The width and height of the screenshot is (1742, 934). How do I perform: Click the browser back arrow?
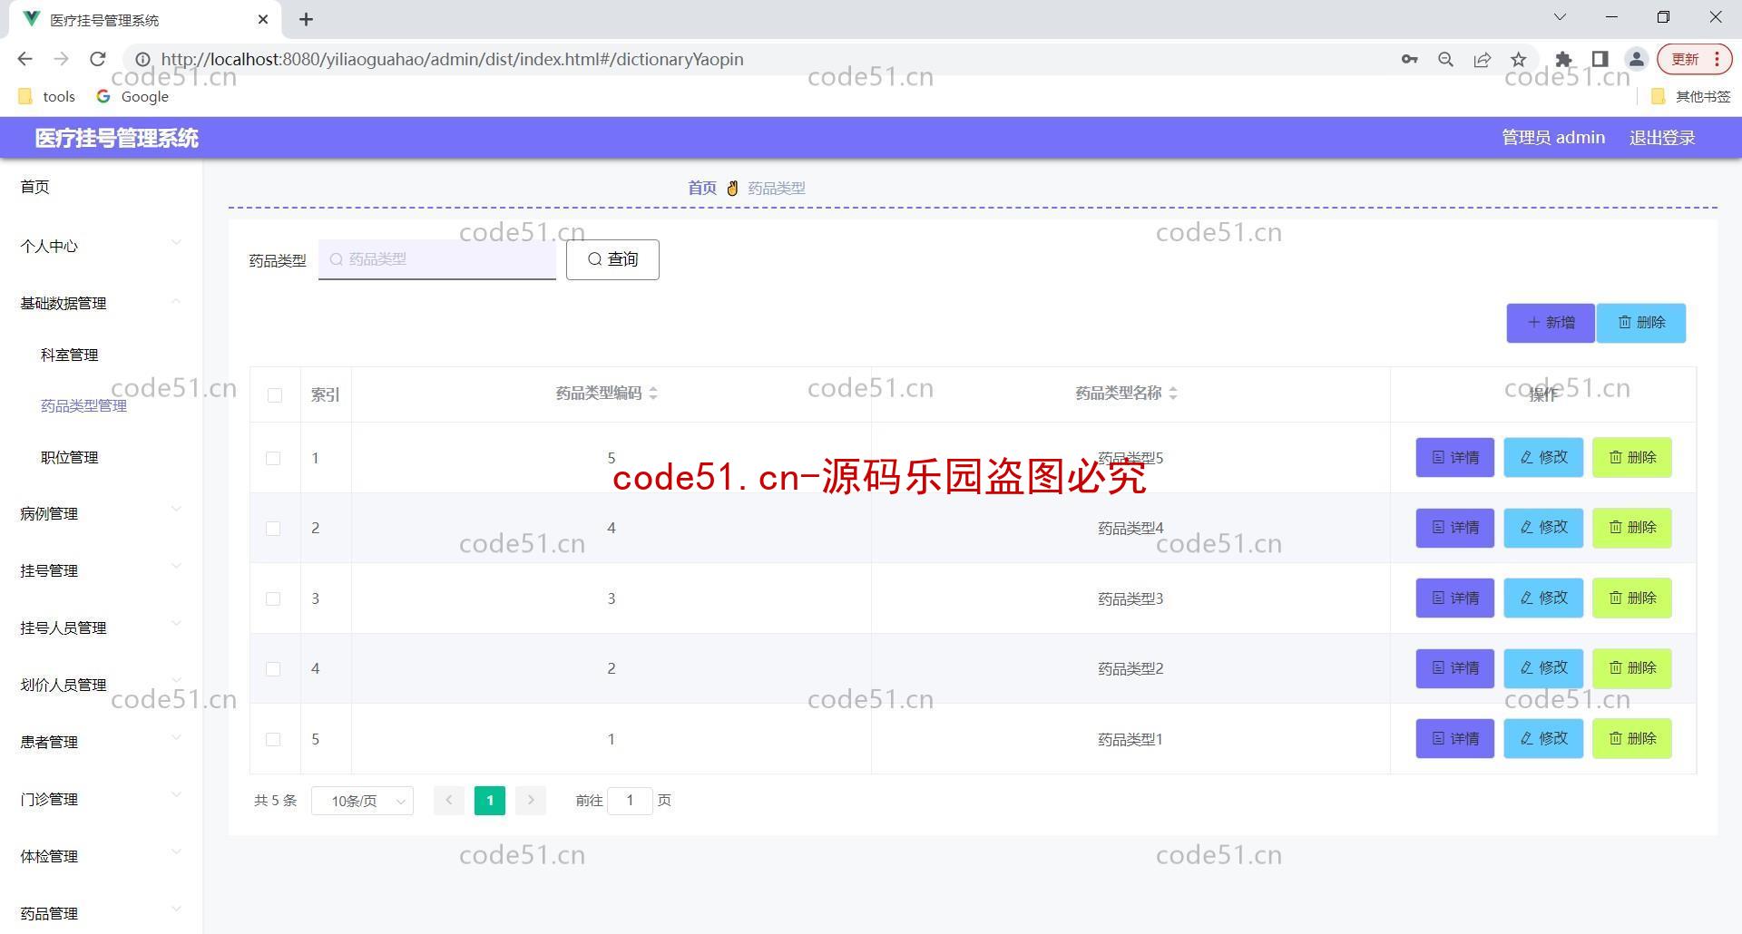25,59
